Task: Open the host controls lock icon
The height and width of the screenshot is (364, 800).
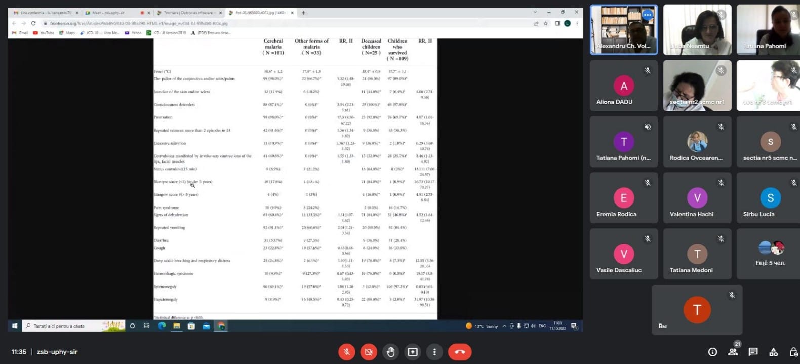Action: 793,352
